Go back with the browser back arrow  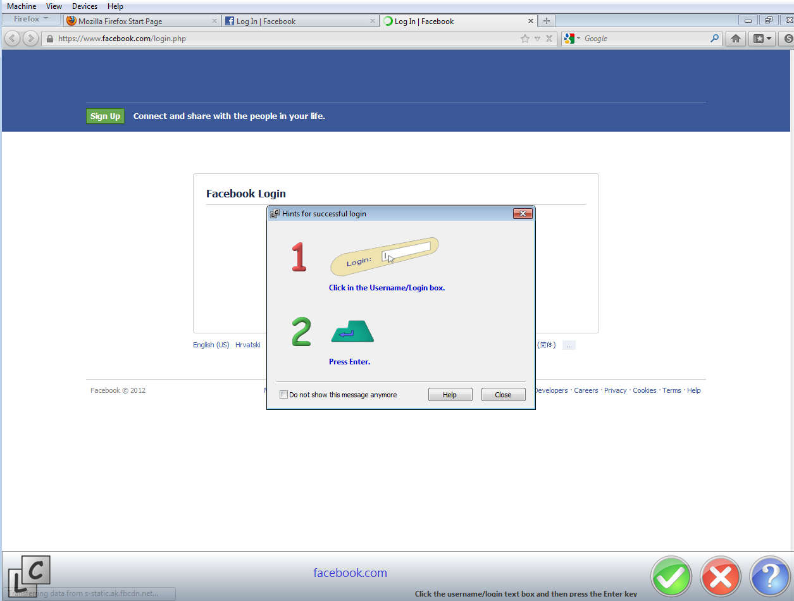coord(12,39)
